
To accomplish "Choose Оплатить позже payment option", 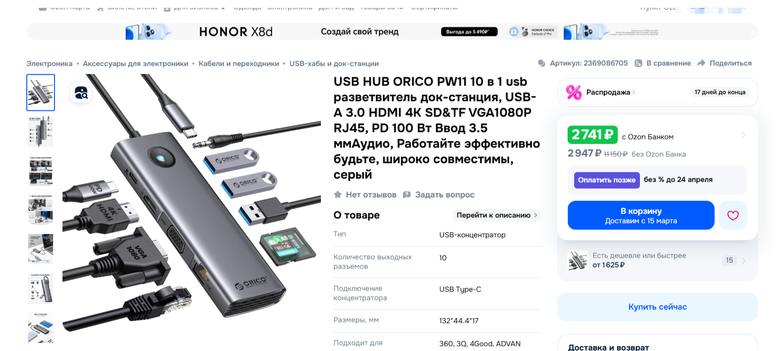I will tap(607, 180).
